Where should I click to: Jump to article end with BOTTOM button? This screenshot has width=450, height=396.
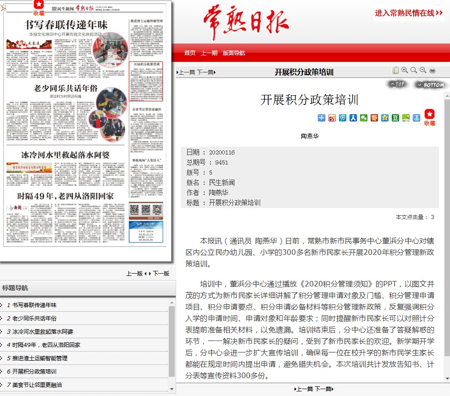click(x=430, y=85)
